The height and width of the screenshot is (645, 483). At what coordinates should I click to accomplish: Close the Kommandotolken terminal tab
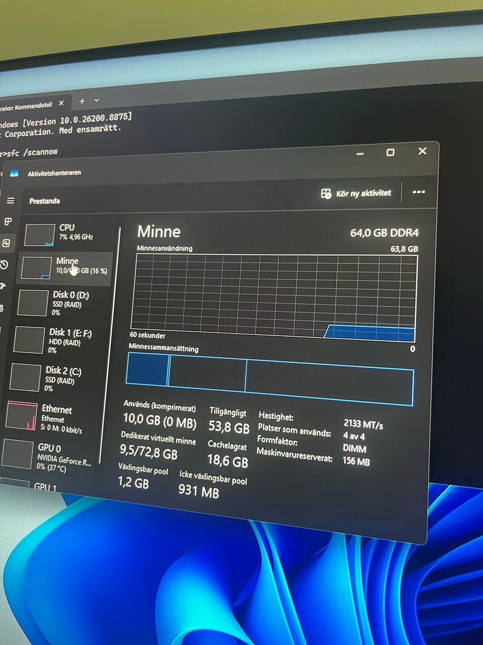(x=61, y=103)
